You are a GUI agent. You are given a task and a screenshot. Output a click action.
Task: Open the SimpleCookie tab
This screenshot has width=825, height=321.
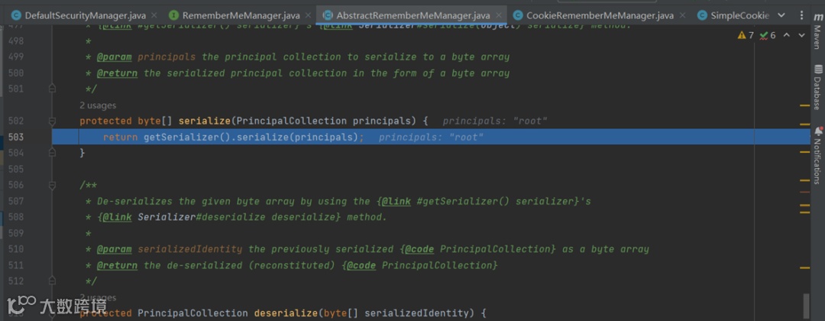tap(739, 15)
